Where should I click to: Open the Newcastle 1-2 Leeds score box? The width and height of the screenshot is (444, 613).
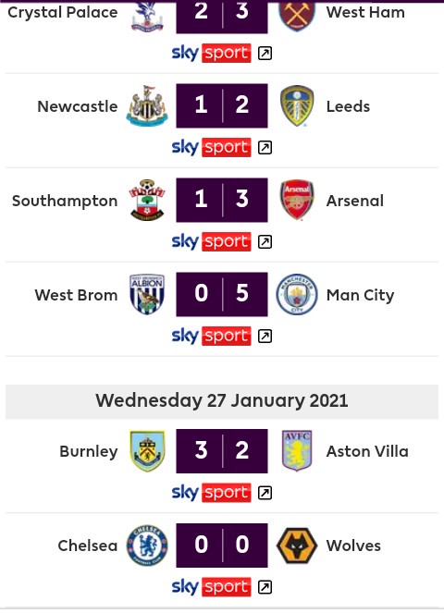222,105
